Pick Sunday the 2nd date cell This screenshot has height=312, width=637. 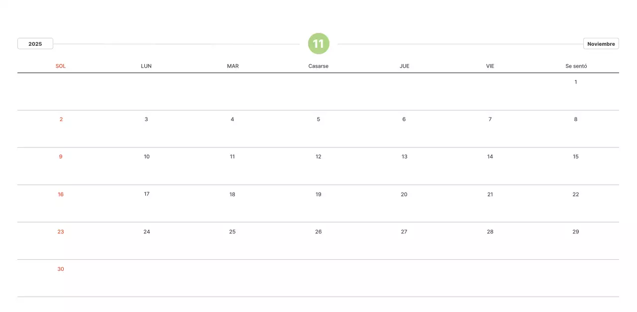[61, 119]
